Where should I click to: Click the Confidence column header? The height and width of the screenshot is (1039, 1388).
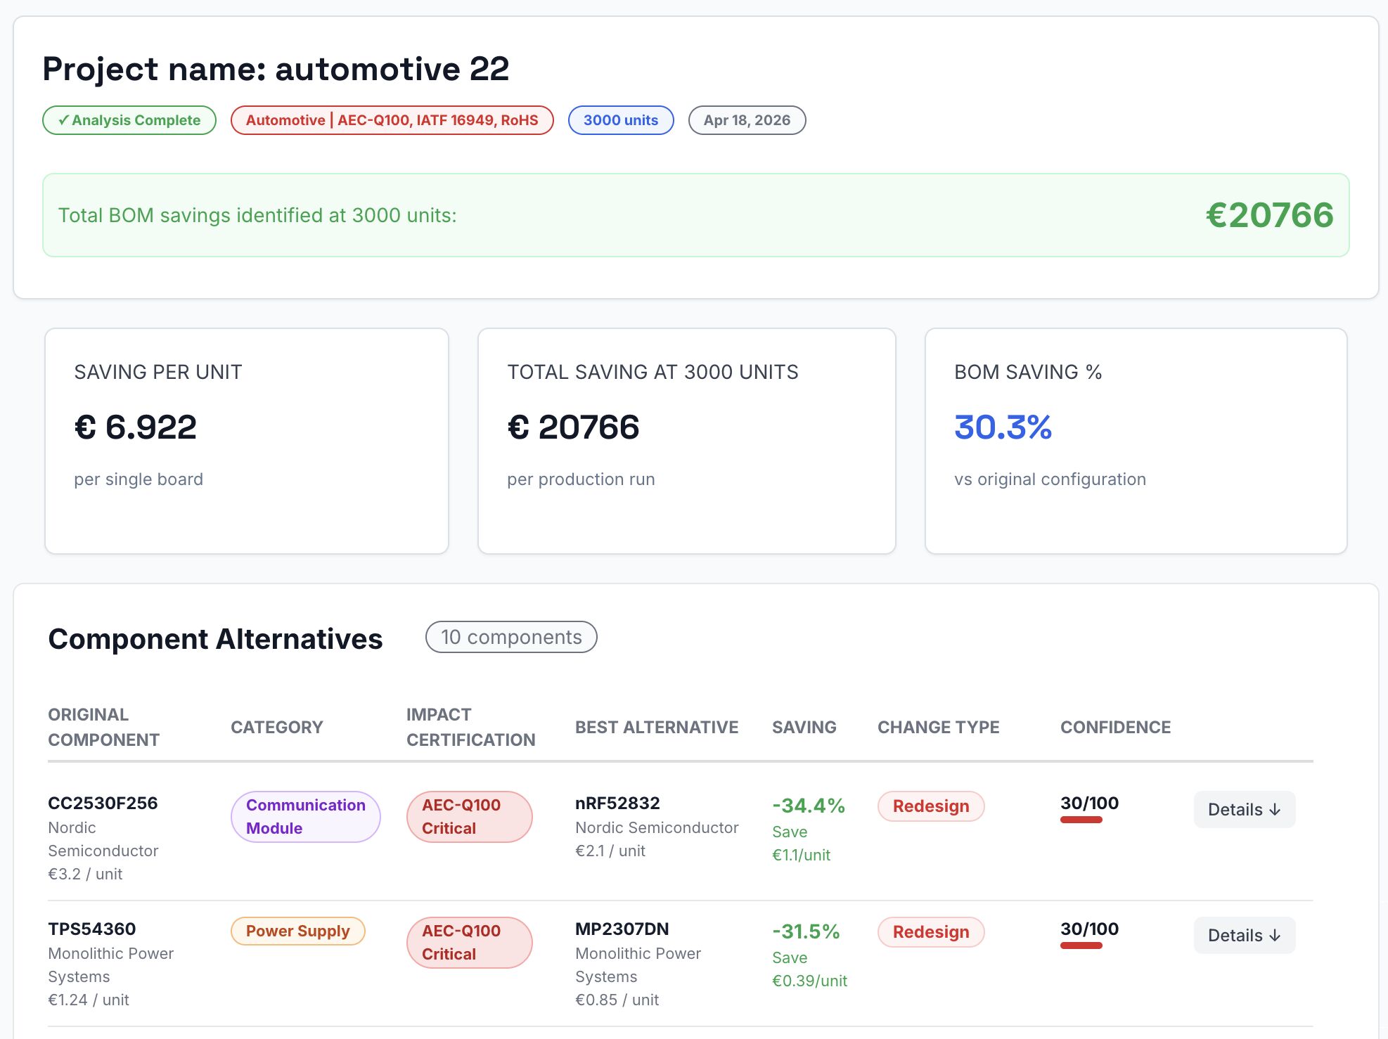(x=1116, y=727)
